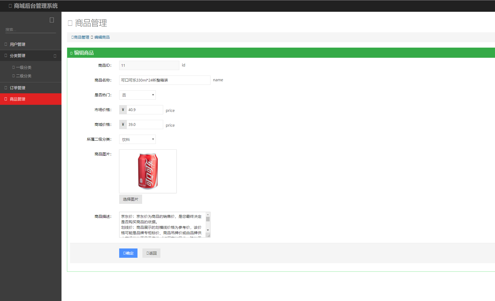Click the yen symbol on 市场价格 field

click(123, 110)
